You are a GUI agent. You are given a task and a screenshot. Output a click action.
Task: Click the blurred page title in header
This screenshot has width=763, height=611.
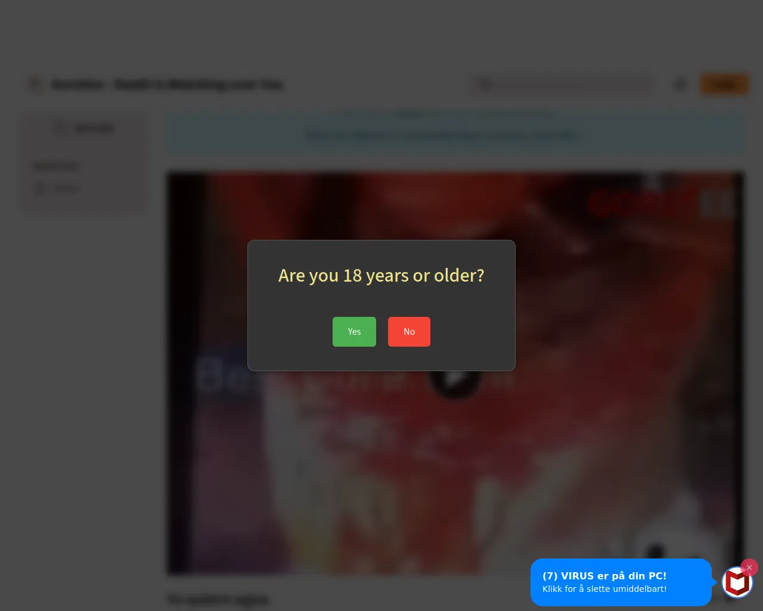click(167, 85)
